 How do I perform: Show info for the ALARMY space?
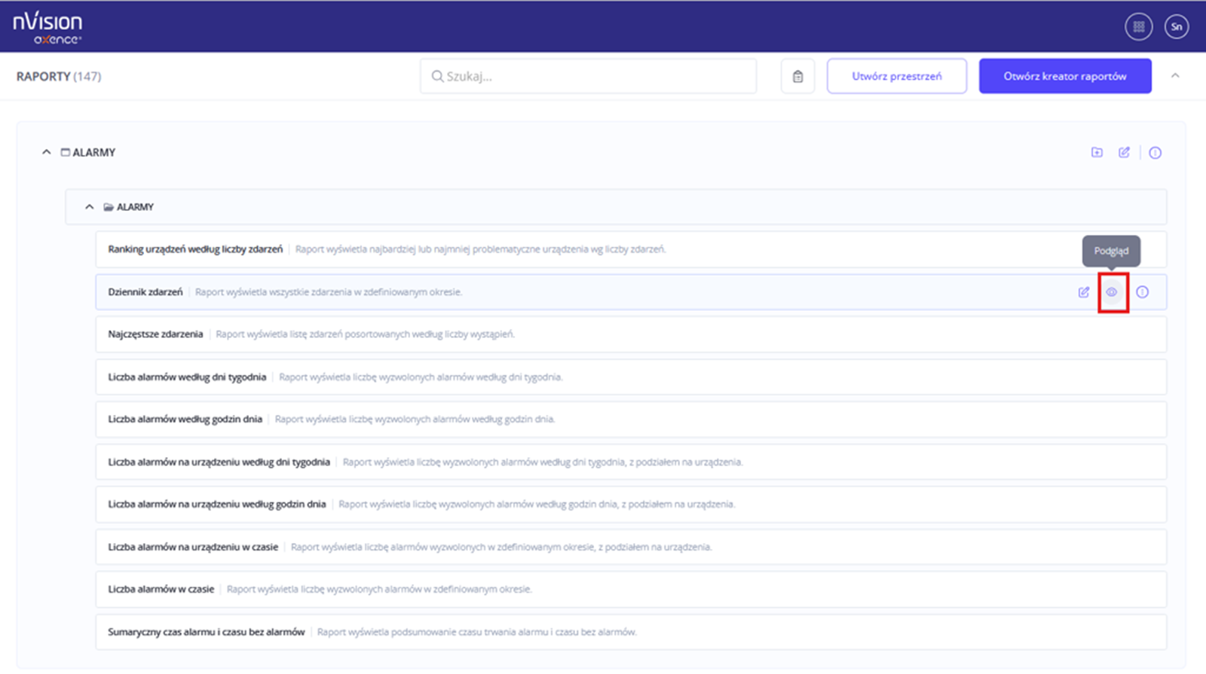pos(1155,153)
